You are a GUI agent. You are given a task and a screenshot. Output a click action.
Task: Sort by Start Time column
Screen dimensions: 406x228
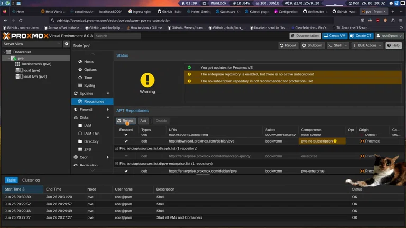(x=23, y=189)
